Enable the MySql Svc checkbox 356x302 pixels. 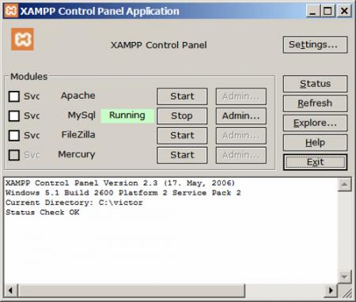(14, 116)
